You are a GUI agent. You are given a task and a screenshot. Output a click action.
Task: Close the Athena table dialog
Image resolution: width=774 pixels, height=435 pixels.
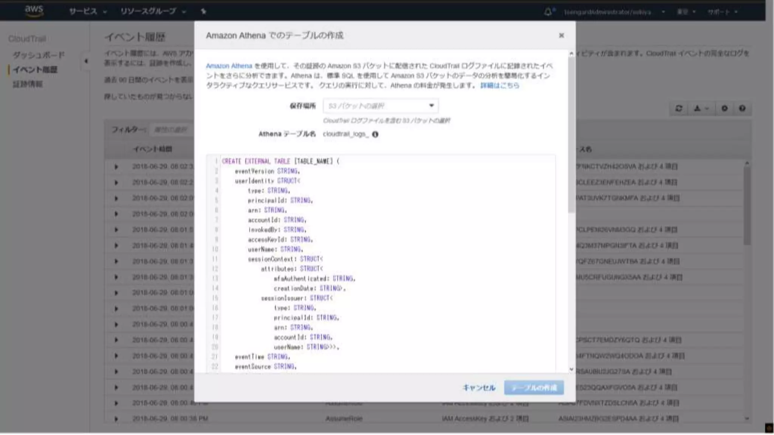coord(561,35)
